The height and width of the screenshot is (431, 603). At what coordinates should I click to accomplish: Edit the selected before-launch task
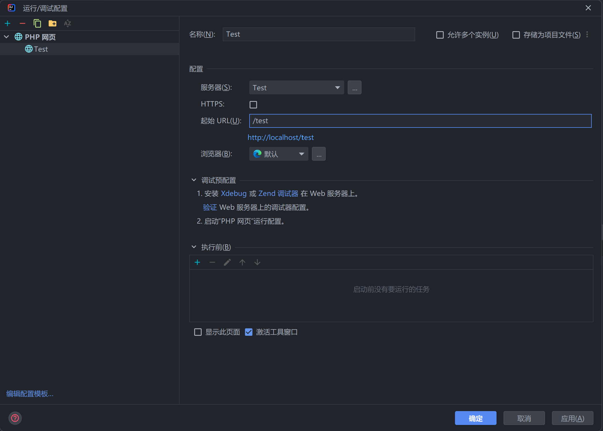click(227, 262)
